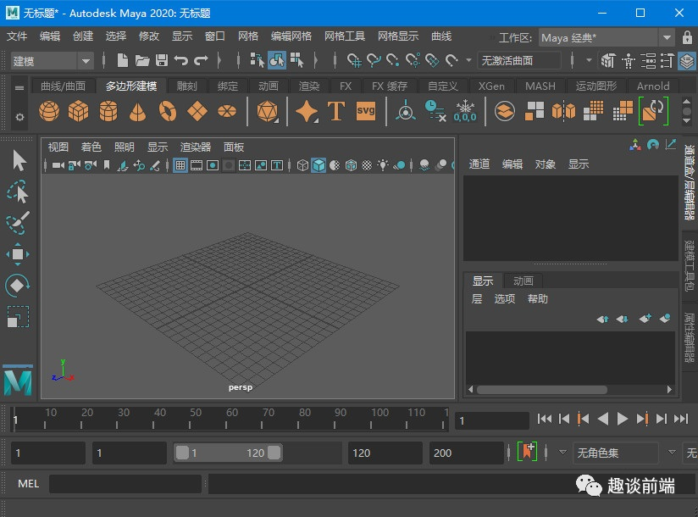
Task: Click the time range slider bar
Action: [x=227, y=453]
